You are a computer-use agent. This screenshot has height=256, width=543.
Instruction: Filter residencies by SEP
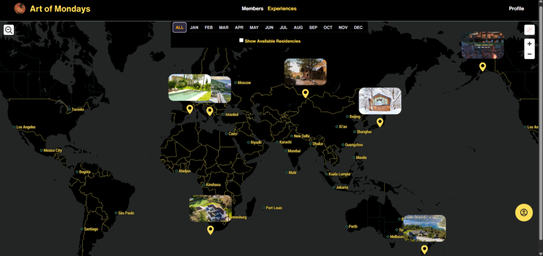click(x=313, y=28)
